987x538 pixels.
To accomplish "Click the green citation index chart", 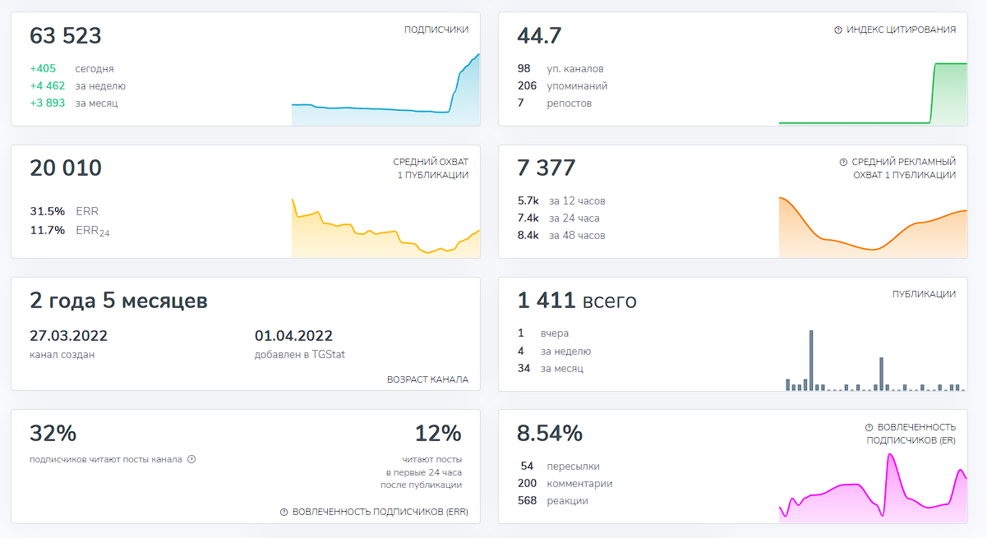I will (873, 93).
